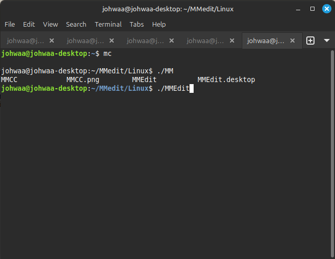Open the Terminal menu
The image size is (335, 259).
[x=108, y=24]
